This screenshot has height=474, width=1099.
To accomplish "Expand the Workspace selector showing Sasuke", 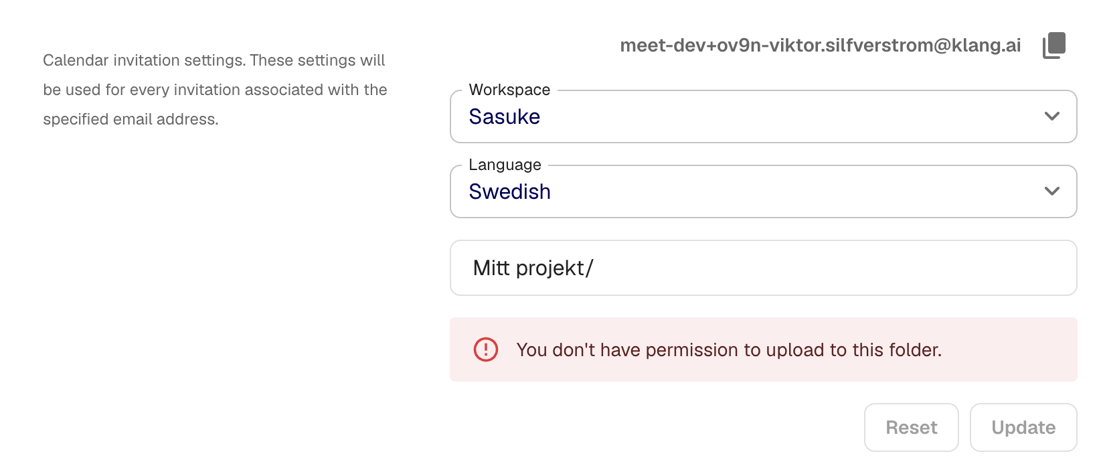I will (x=763, y=116).
